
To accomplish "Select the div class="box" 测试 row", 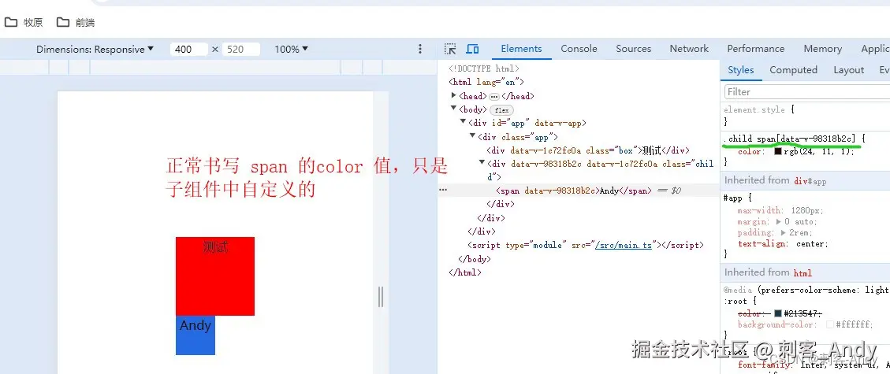I will pos(587,150).
